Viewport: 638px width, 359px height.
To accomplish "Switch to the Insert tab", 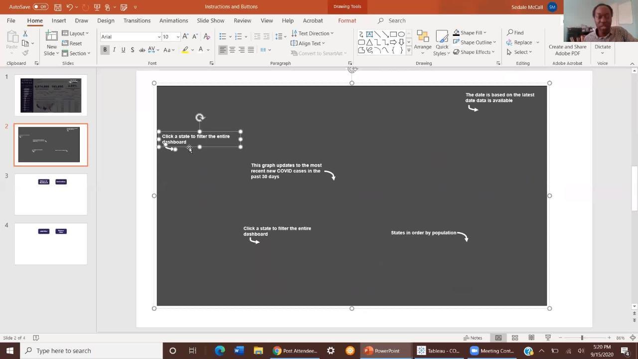I will [x=59, y=20].
